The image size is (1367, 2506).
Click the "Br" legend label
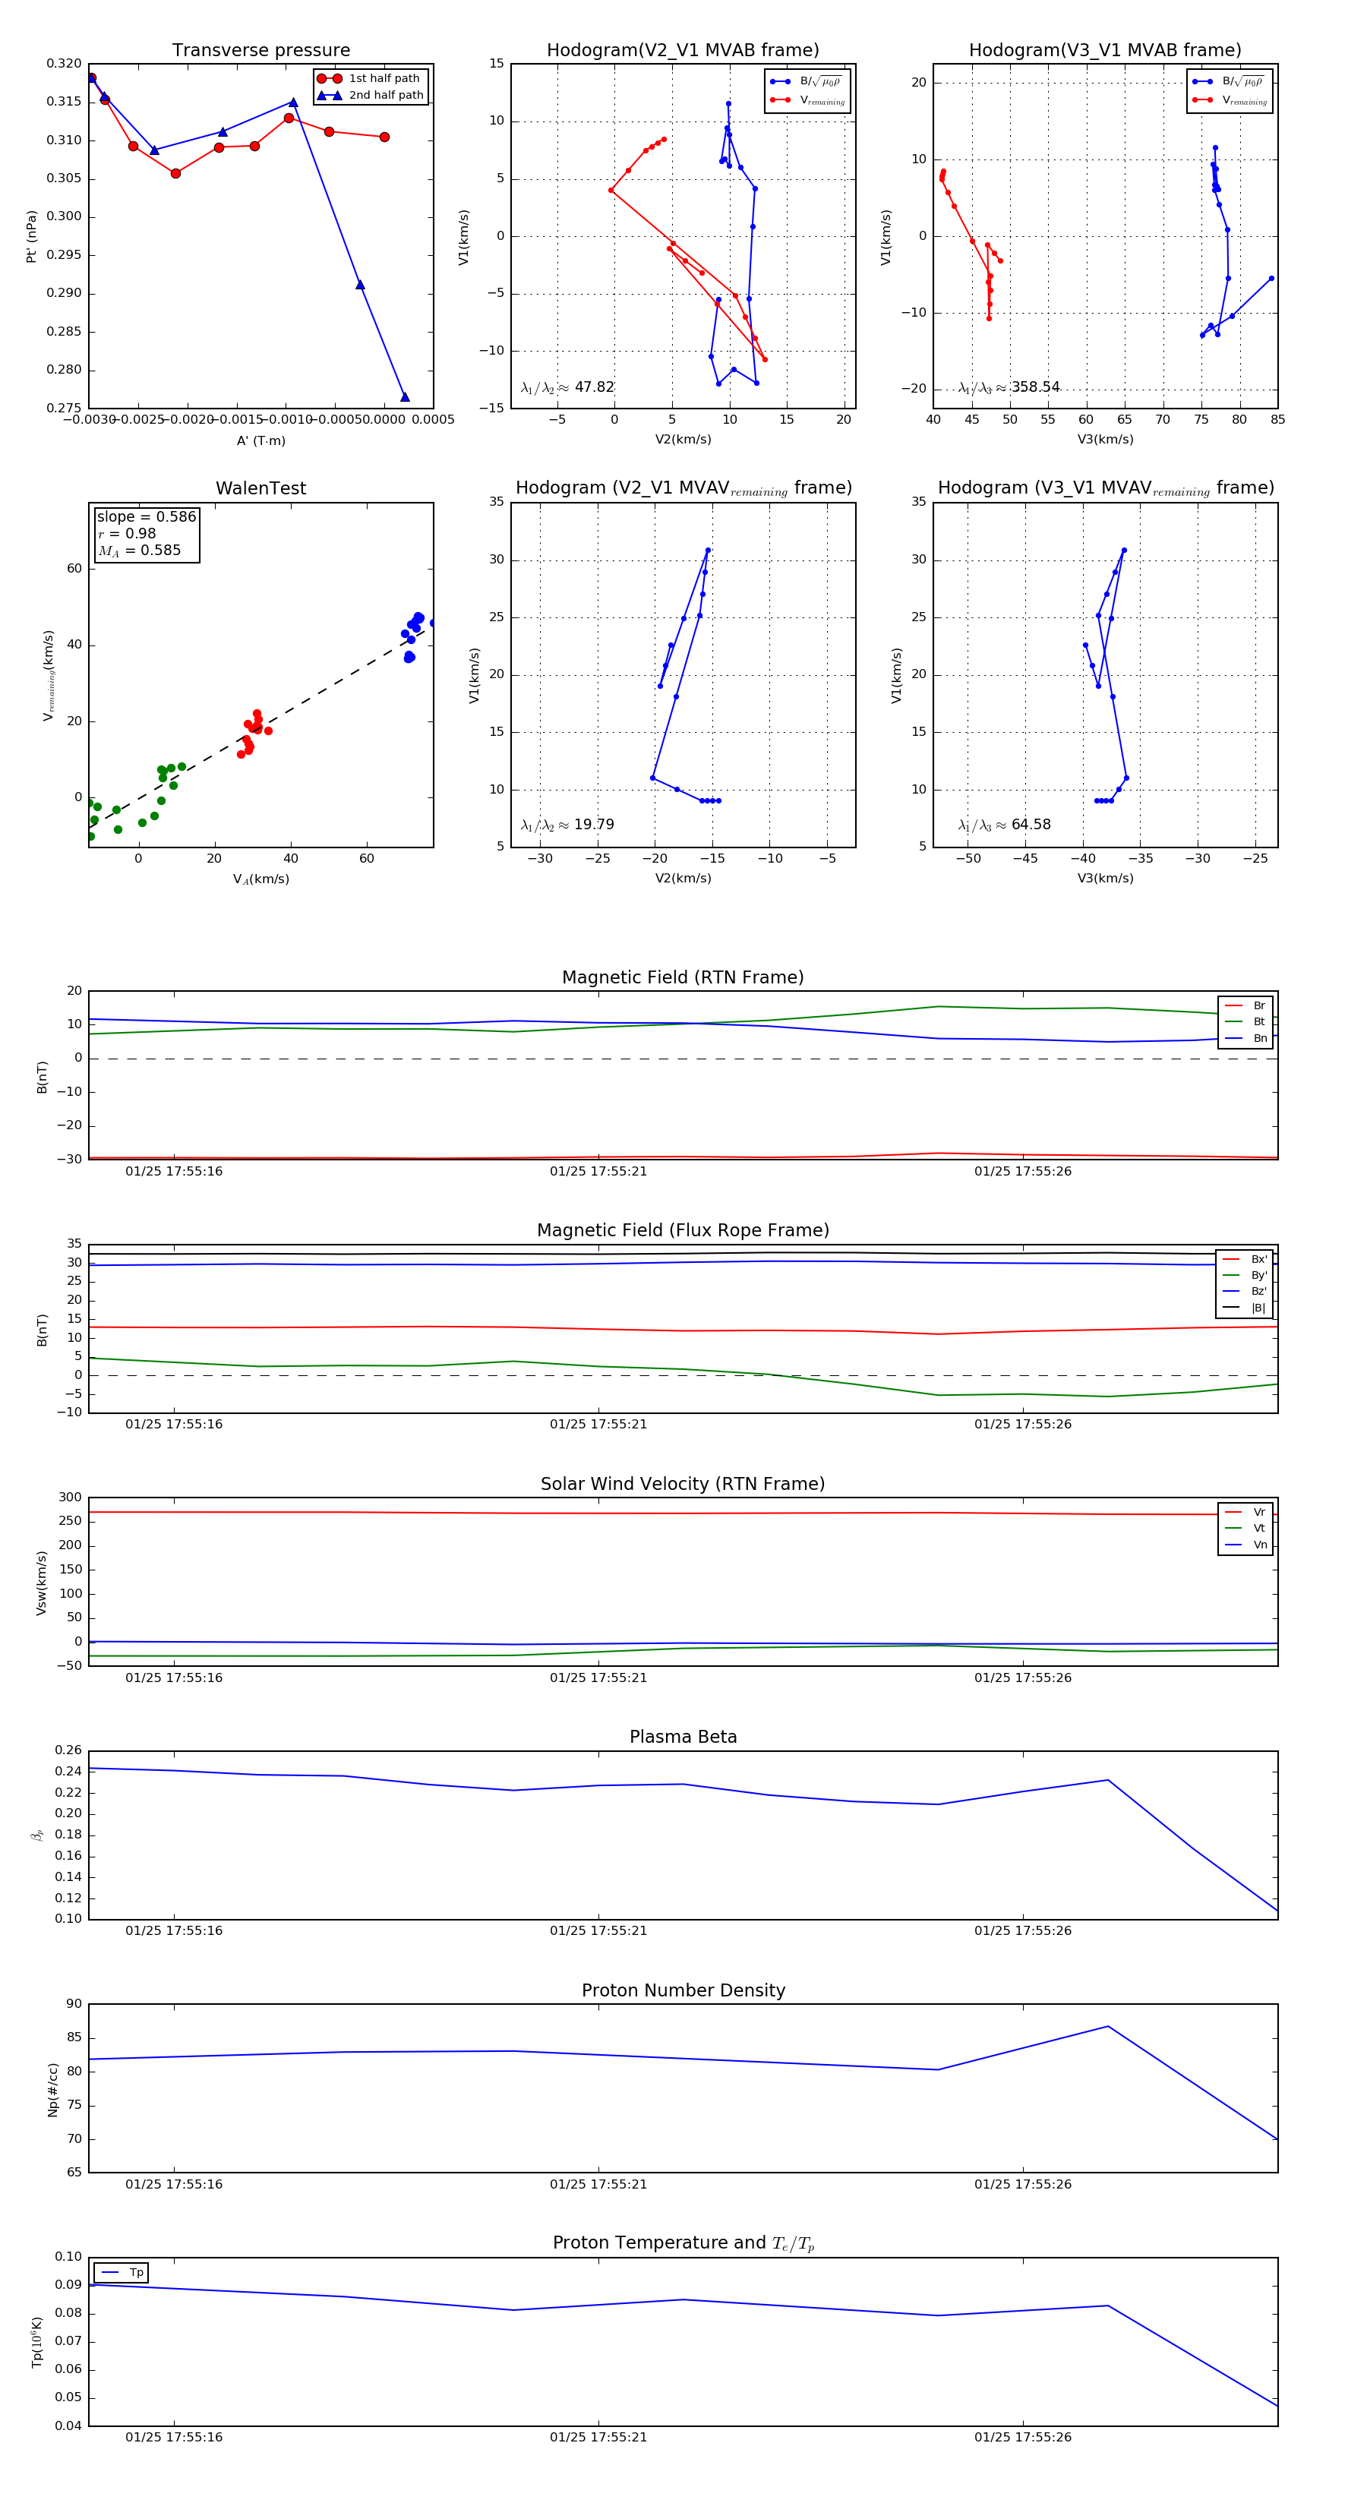[1259, 1006]
